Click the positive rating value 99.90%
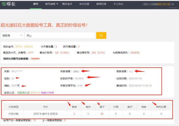 point(79,79)
